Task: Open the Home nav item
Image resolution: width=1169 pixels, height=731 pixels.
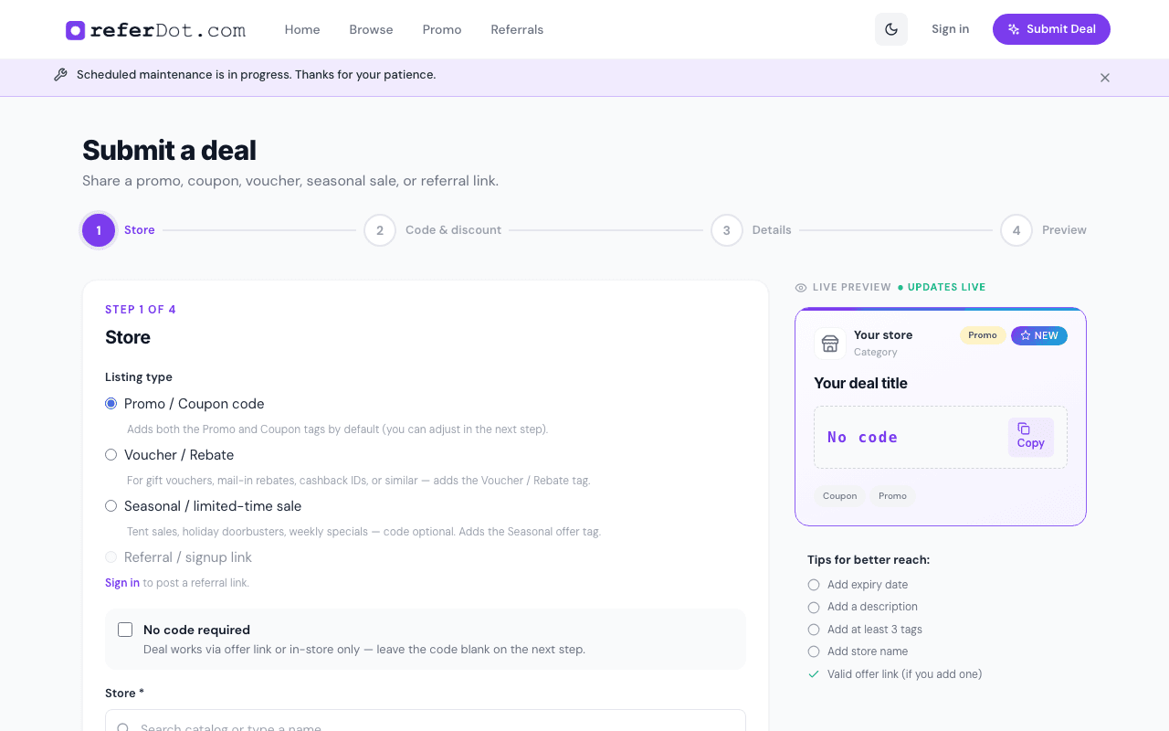Action: pyautogui.click(x=302, y=29)
